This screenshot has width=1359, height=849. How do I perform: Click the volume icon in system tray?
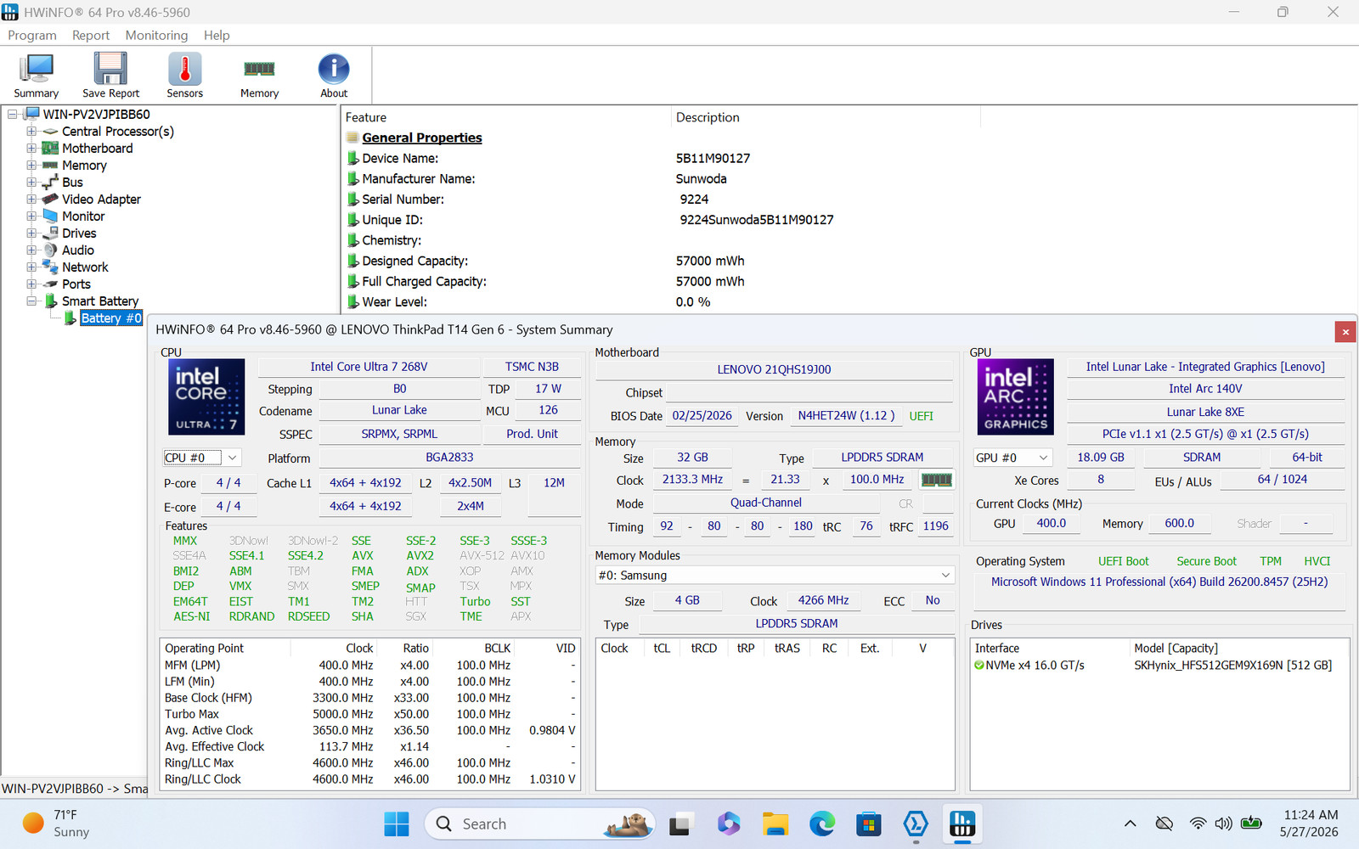tap(1223, 824)
